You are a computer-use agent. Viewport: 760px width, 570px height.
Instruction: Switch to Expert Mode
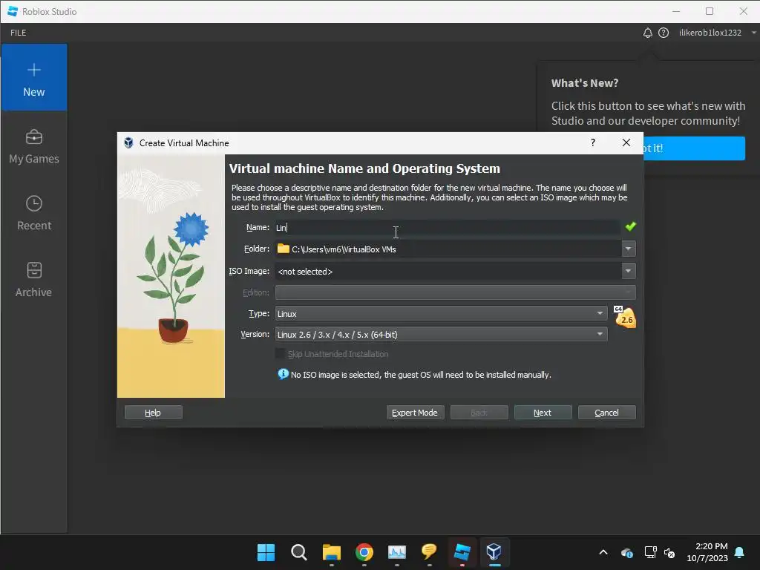tap(415, 413)
